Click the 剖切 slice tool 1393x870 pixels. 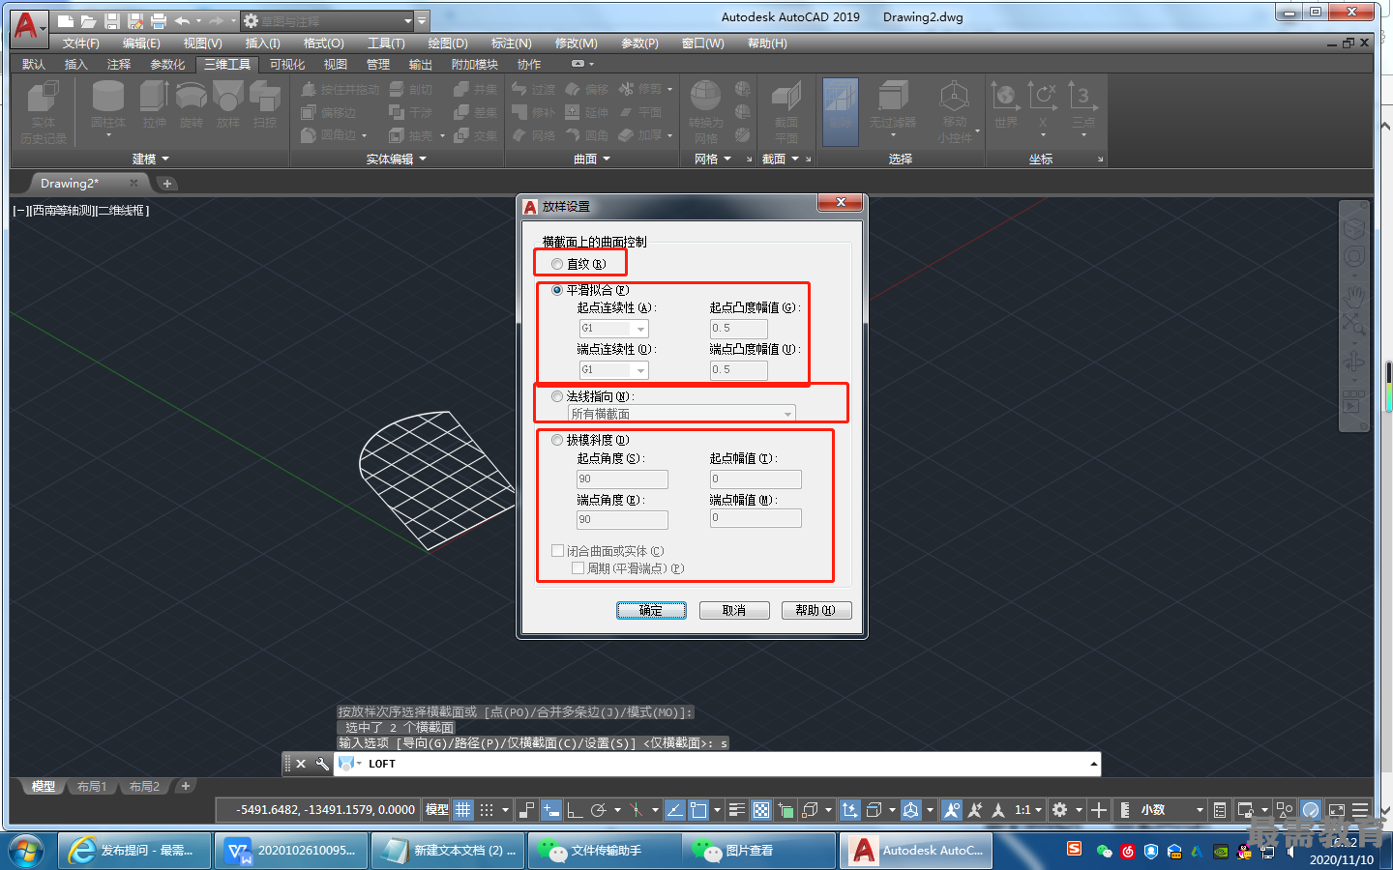411,89
